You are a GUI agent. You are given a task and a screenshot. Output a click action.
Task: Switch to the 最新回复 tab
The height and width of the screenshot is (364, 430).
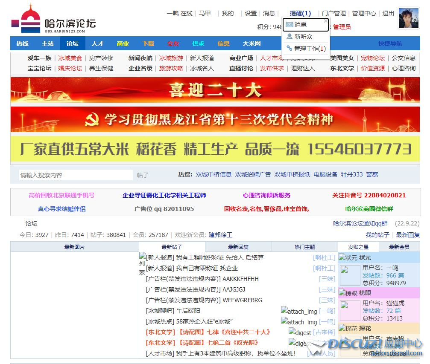click(238, 247)
